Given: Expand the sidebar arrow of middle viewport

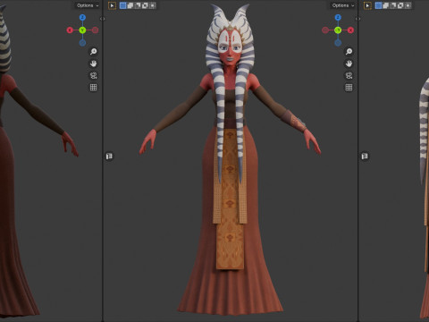Looking at the screenshot, I should point(357,19).
